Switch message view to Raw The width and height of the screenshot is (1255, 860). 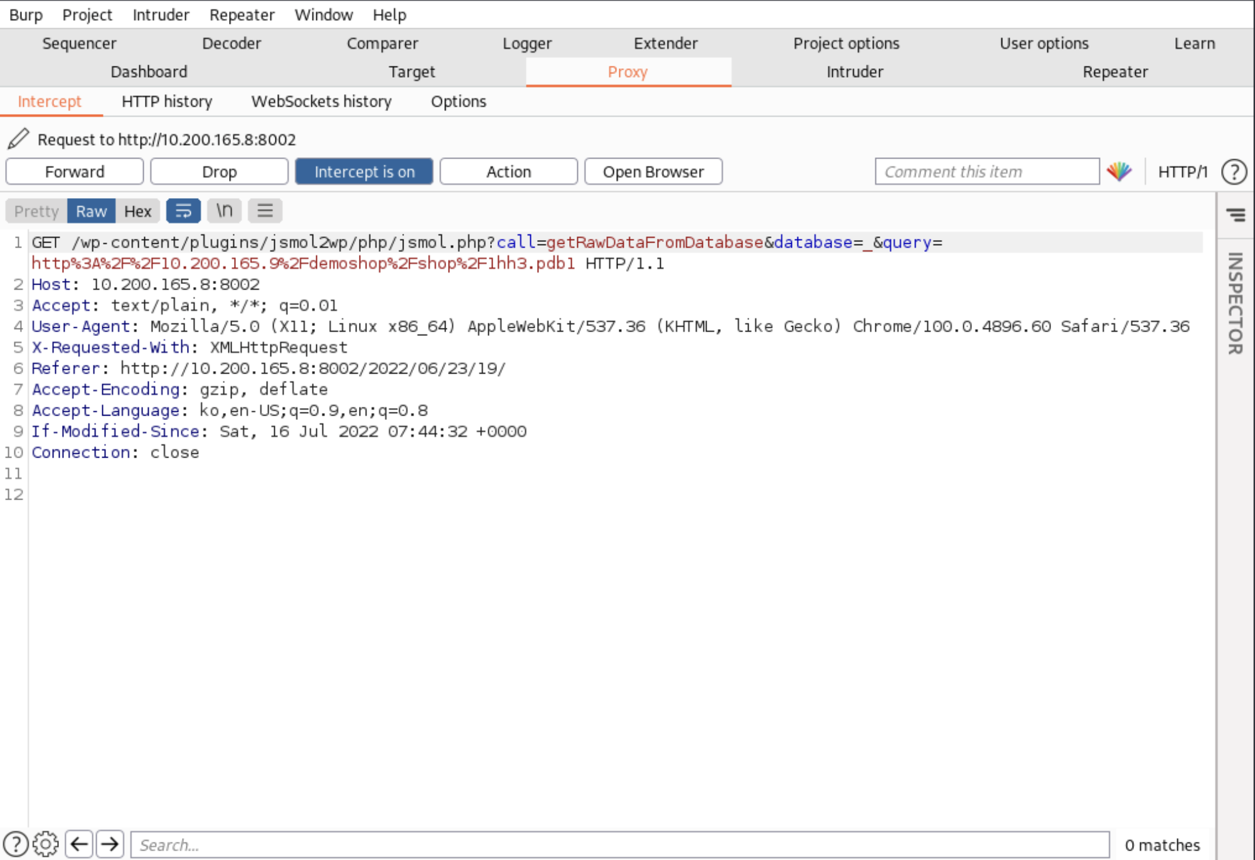pos(91,211)
